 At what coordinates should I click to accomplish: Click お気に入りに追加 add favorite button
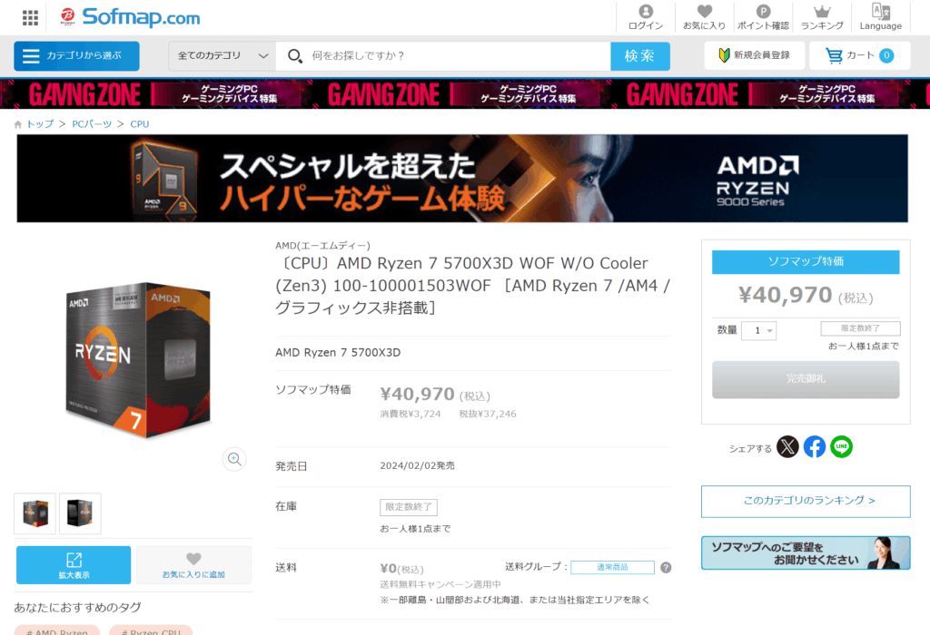point(193,565)
